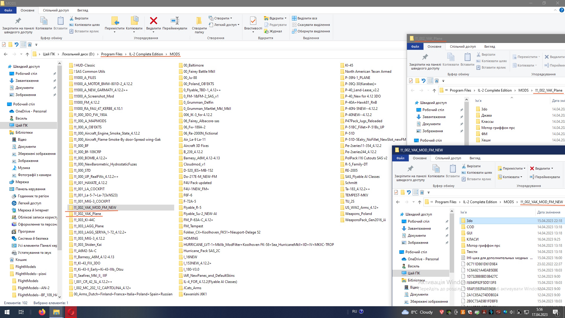The image size is (565, 318).
Task: Select the !!!_002_YAK_Plane folder
Action: tap(87, 214)
